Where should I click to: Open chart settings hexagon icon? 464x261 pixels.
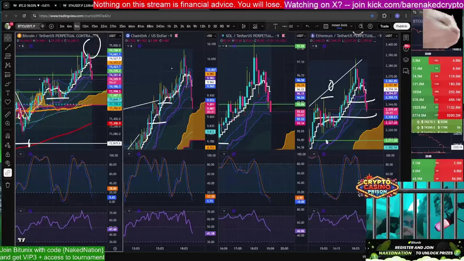point(370,26)
